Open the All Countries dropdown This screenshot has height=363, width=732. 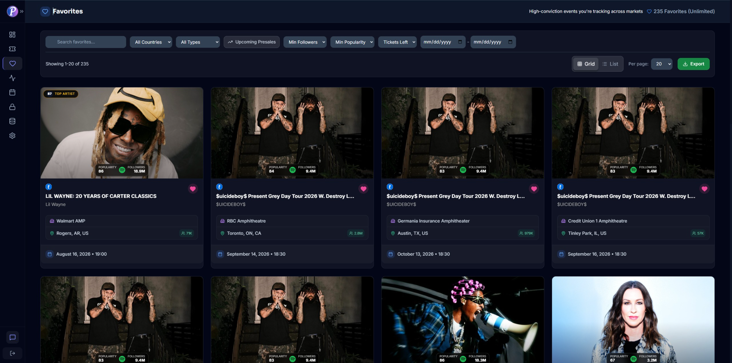click(151, 42)
